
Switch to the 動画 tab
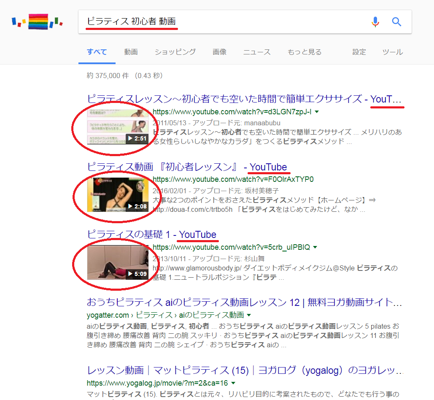pyautogui.click(x=131, y=52)
